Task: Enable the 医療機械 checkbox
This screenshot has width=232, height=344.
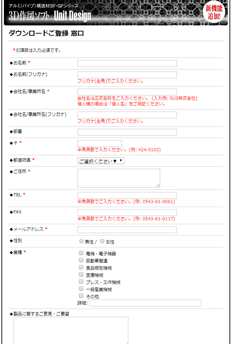Action: (81, 275)
